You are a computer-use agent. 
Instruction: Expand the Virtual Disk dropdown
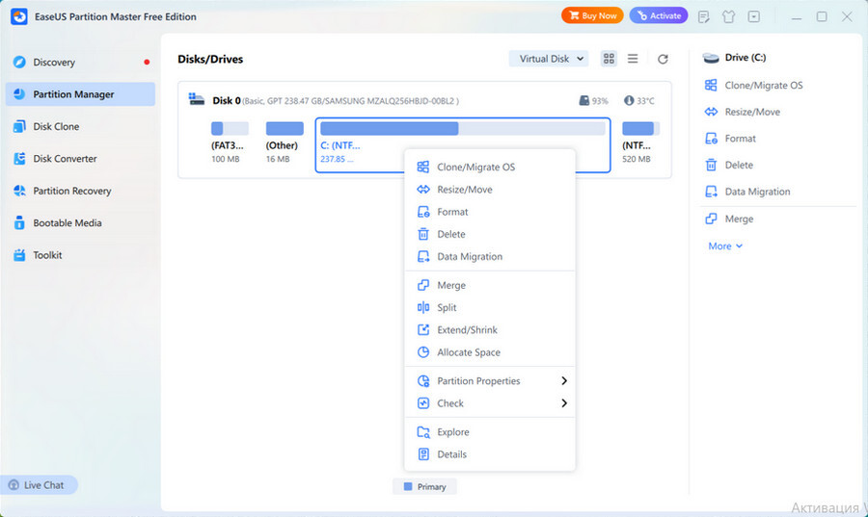549,59
